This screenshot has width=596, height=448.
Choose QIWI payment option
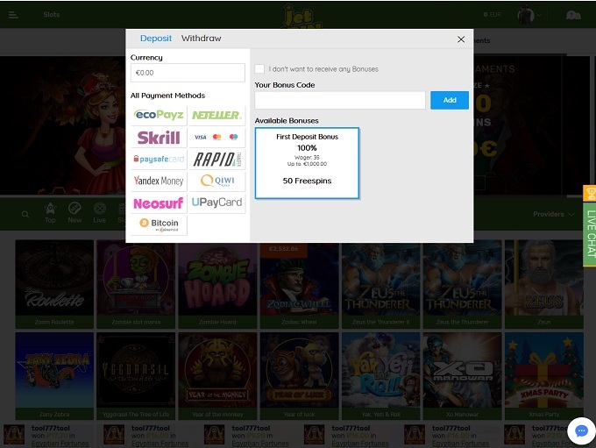pos(216,181)
